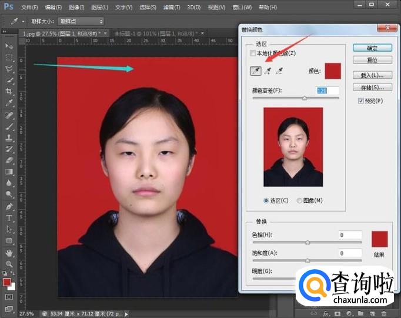Click the Subtract from Sample eyedropper
The width and height of the screenshot is (401, 318).
point(280,71)
